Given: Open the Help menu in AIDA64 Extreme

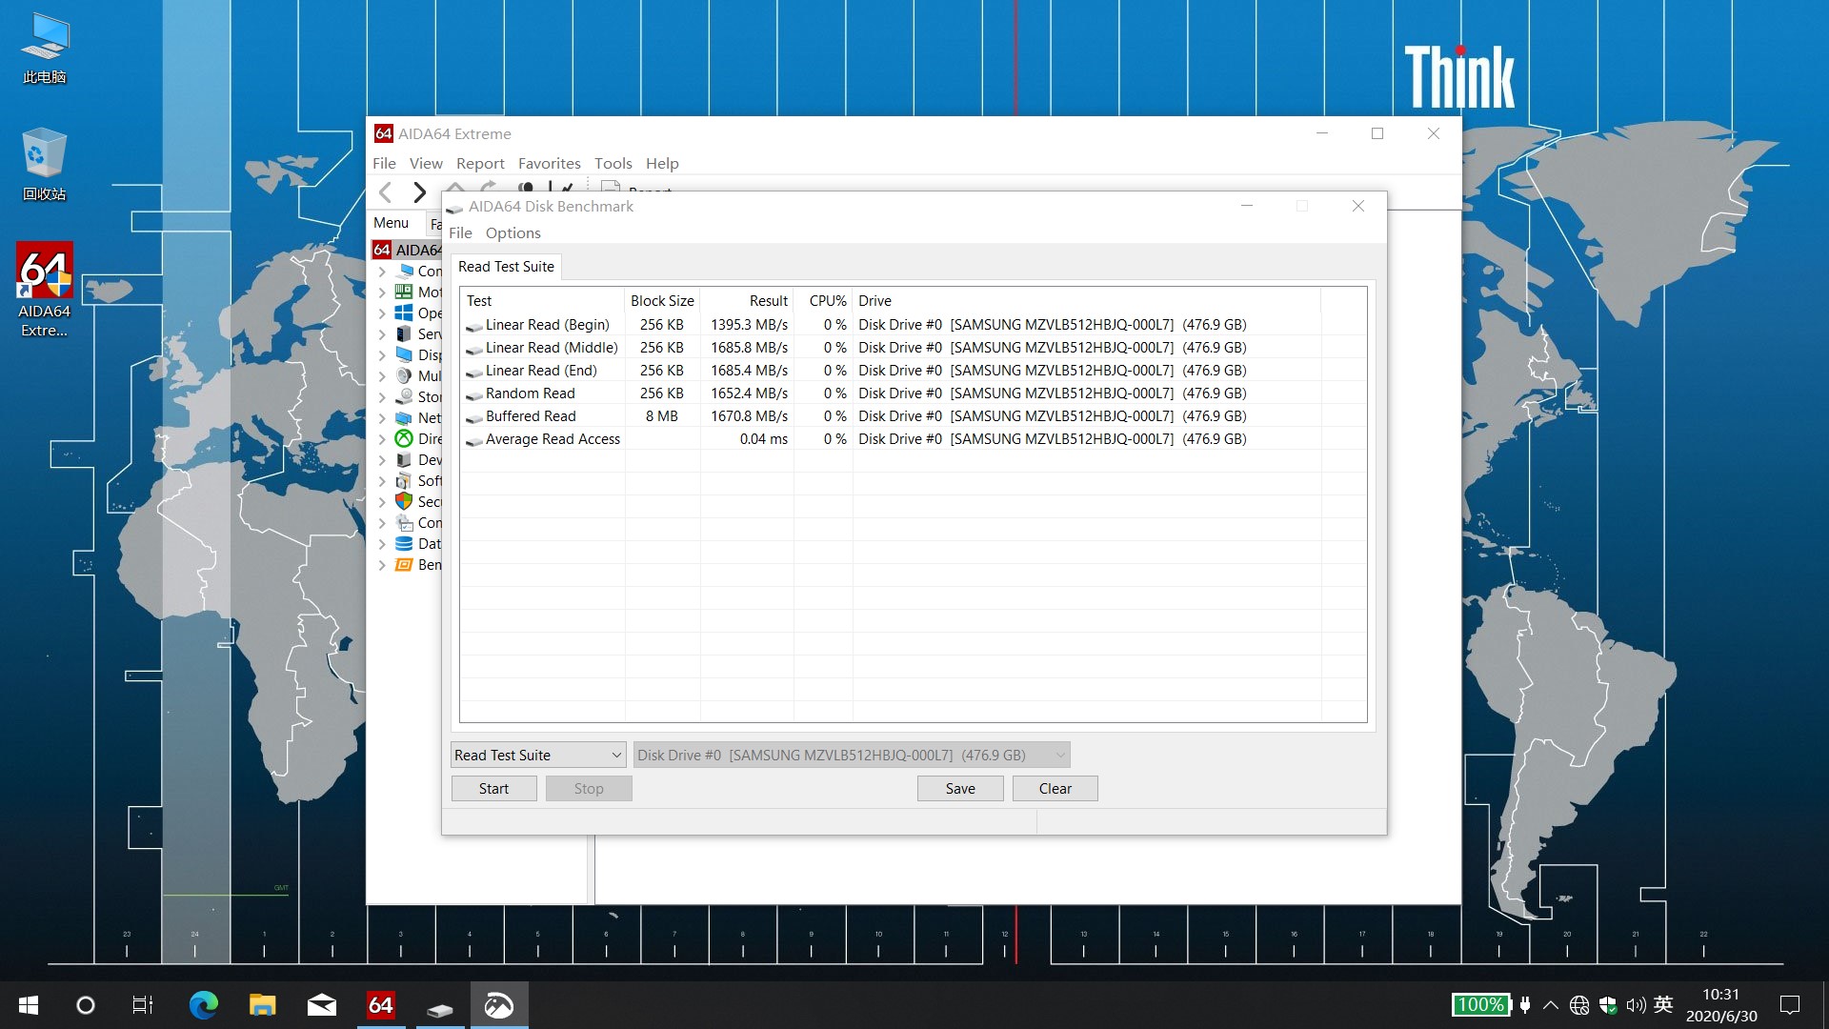Looking at the screenshot, I should pos(662,163).
